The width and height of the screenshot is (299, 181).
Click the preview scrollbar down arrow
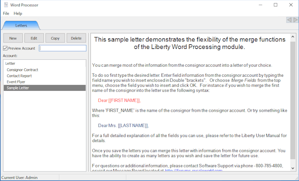pos(293,168)
